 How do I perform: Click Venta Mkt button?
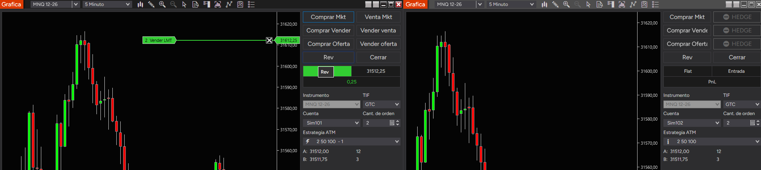(378, 17)
